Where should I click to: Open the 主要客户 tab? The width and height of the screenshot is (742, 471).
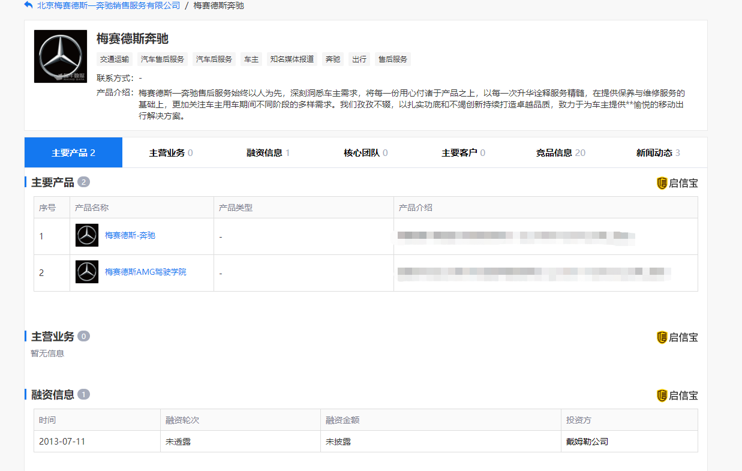coord(463,152)
